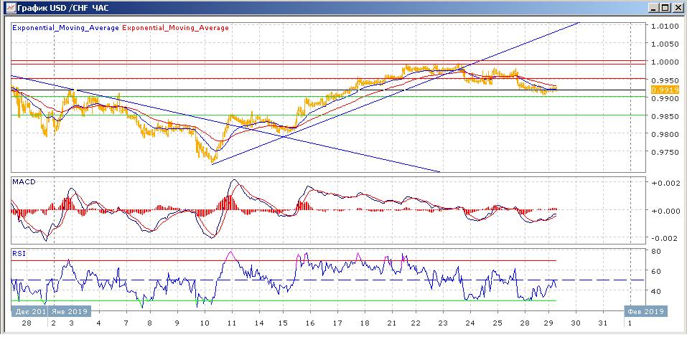The image size is (687, 337).
Task: Click date 21 on the time axis
Action: [392, 323]
